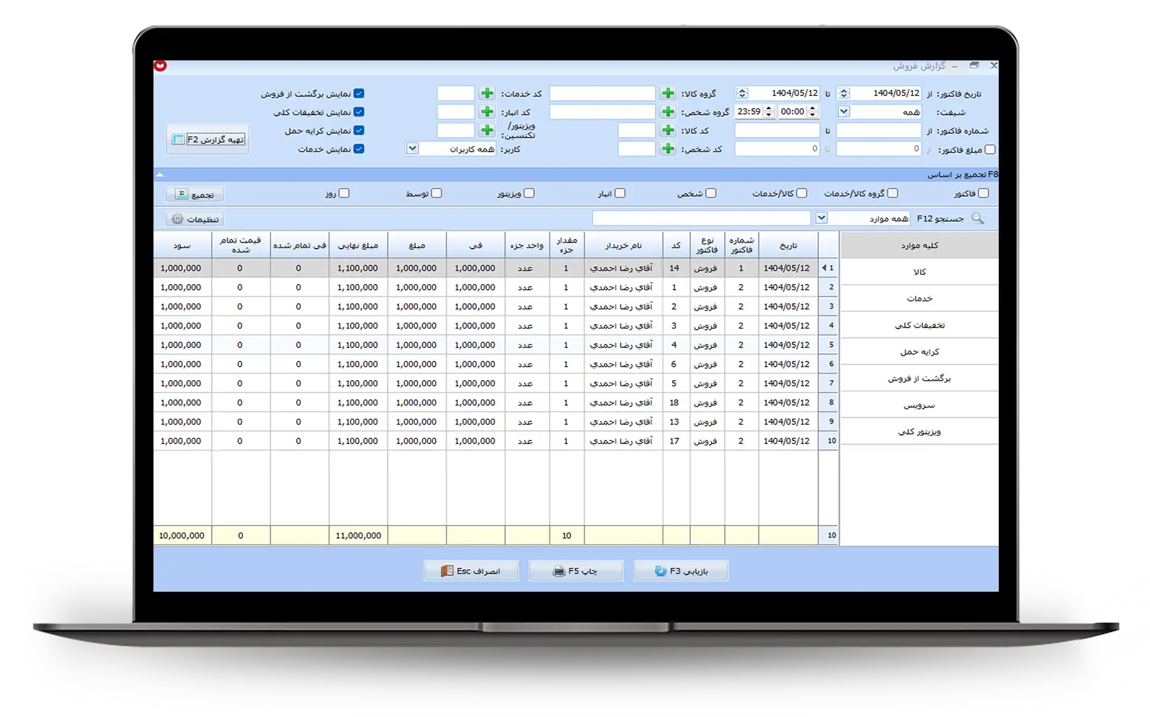Click the قیمت تمام شده column header
Image resolution: width=1150 pixels, height=717 pixels.
pos(240,245)
